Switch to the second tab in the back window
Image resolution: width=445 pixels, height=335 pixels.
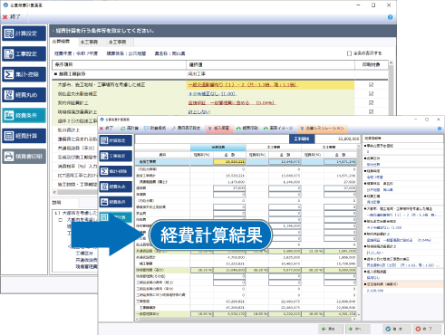(x=89, y=43)
